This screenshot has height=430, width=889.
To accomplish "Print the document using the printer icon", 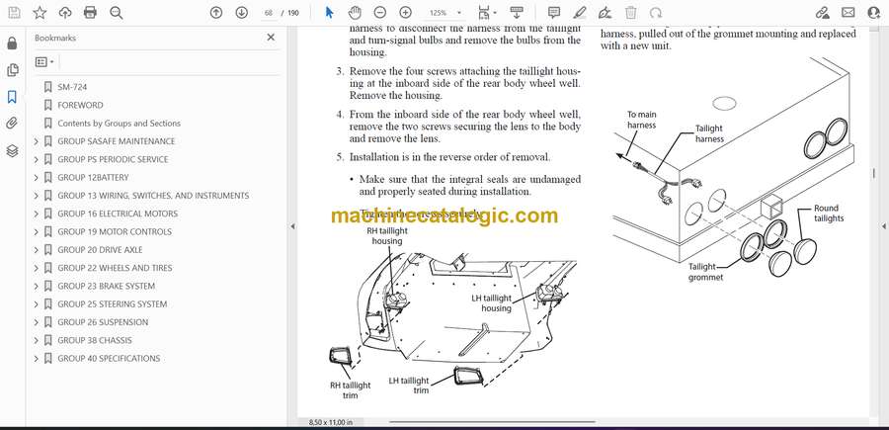I will [x=90, y=13].
